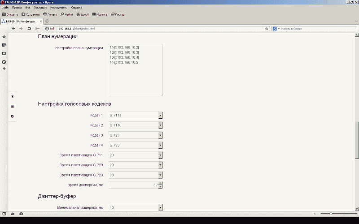Click the numbering plan text area

136,70
